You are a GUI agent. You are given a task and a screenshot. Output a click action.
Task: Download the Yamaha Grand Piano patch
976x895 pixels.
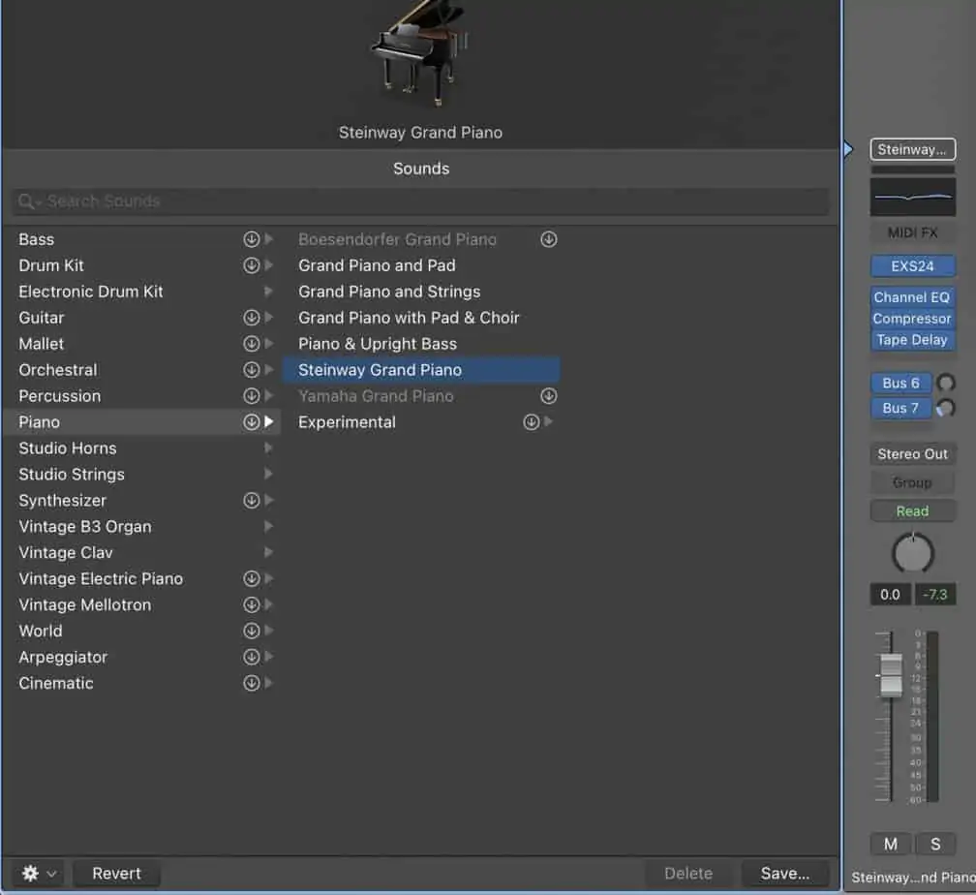click(x=548, y=396)
